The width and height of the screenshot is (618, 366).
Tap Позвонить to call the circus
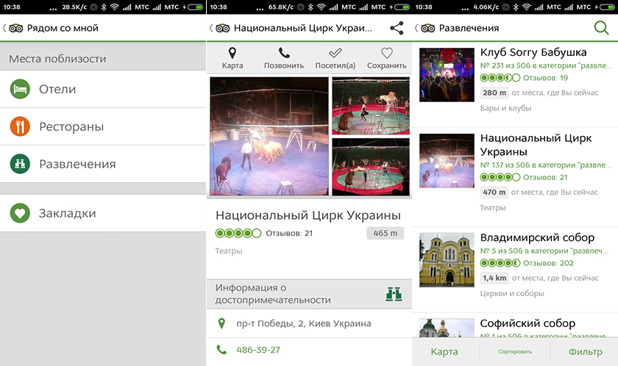[284, 58]
